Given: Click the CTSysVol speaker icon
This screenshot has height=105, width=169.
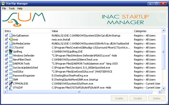Looking at the screenshot, I should [11, 47].
